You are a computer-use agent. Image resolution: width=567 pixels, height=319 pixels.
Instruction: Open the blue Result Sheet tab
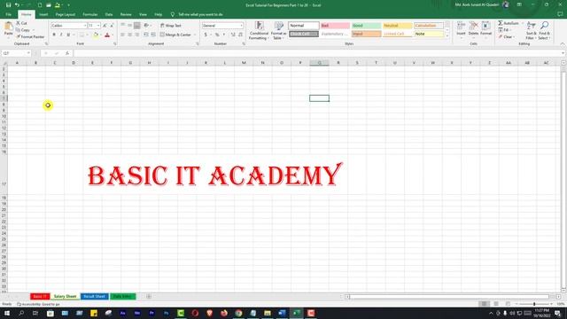[94, 296]
